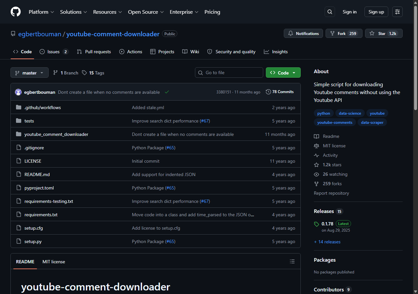Screen dimensions: 418x294
Task: Click the Notifications bell button
Action: [x=303, y=33]
